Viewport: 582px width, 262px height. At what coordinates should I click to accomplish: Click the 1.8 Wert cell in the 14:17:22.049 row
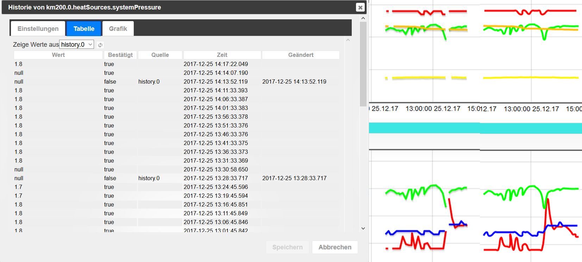click(x=18, y=64)
